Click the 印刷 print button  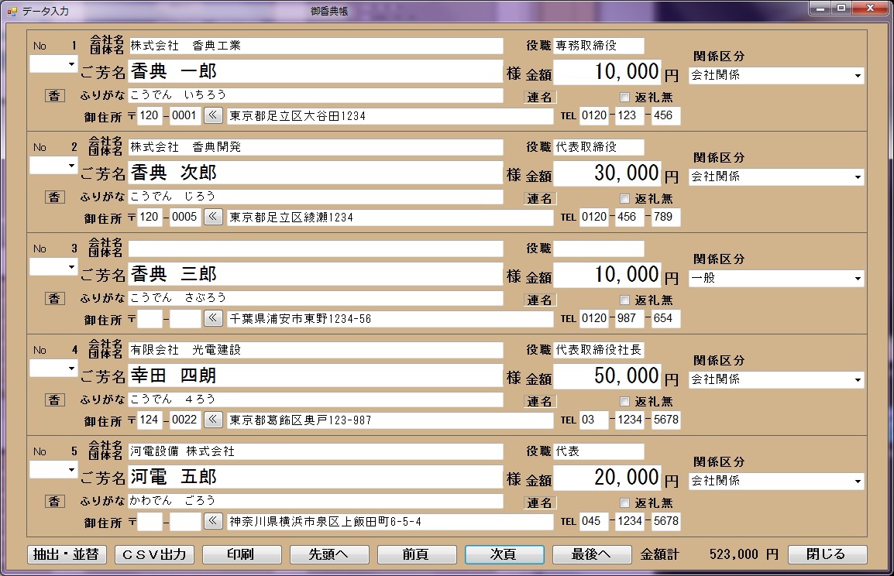pos(241,554)
